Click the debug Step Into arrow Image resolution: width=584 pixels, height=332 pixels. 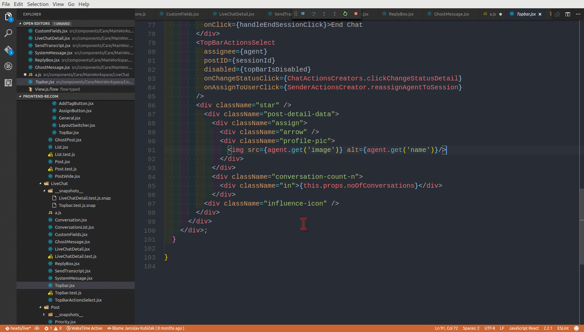324,14
